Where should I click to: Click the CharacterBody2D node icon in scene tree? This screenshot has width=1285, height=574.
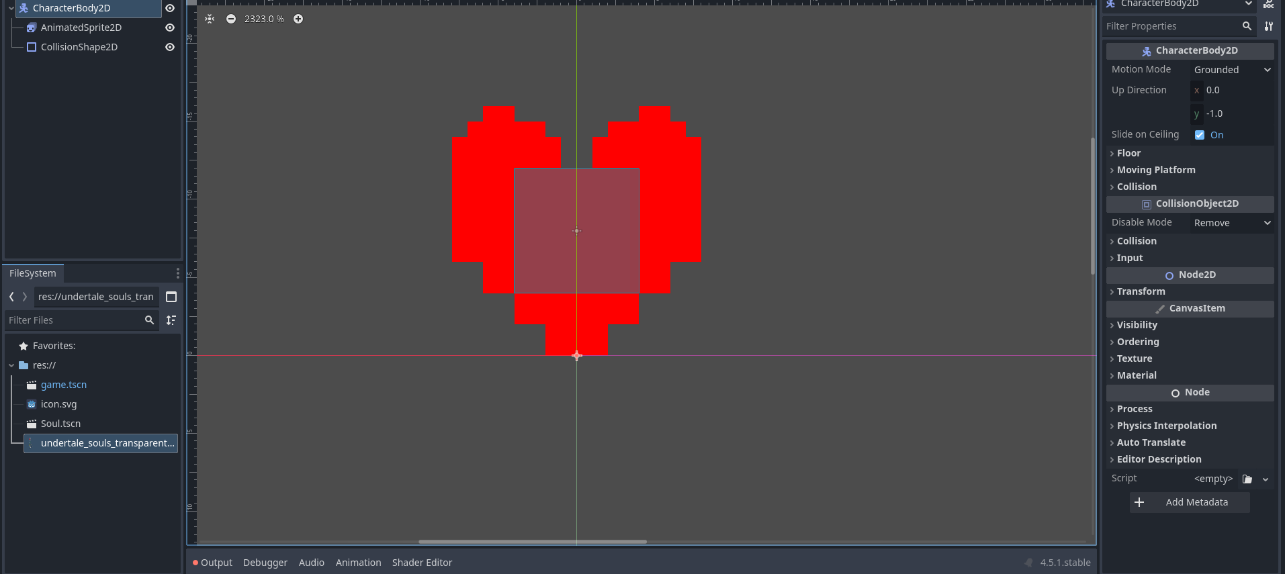coord(24,8)
